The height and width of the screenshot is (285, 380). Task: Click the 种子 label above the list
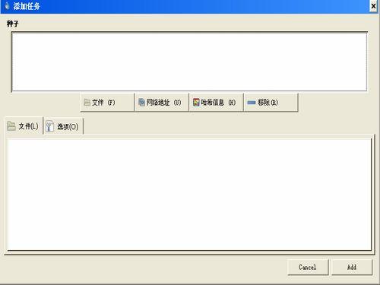coord(13,24)
